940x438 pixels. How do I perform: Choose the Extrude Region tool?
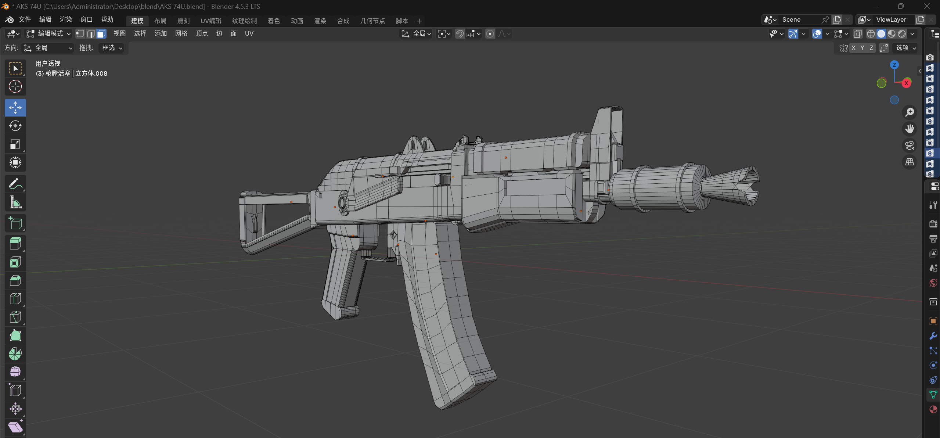(x=15, y=244)
